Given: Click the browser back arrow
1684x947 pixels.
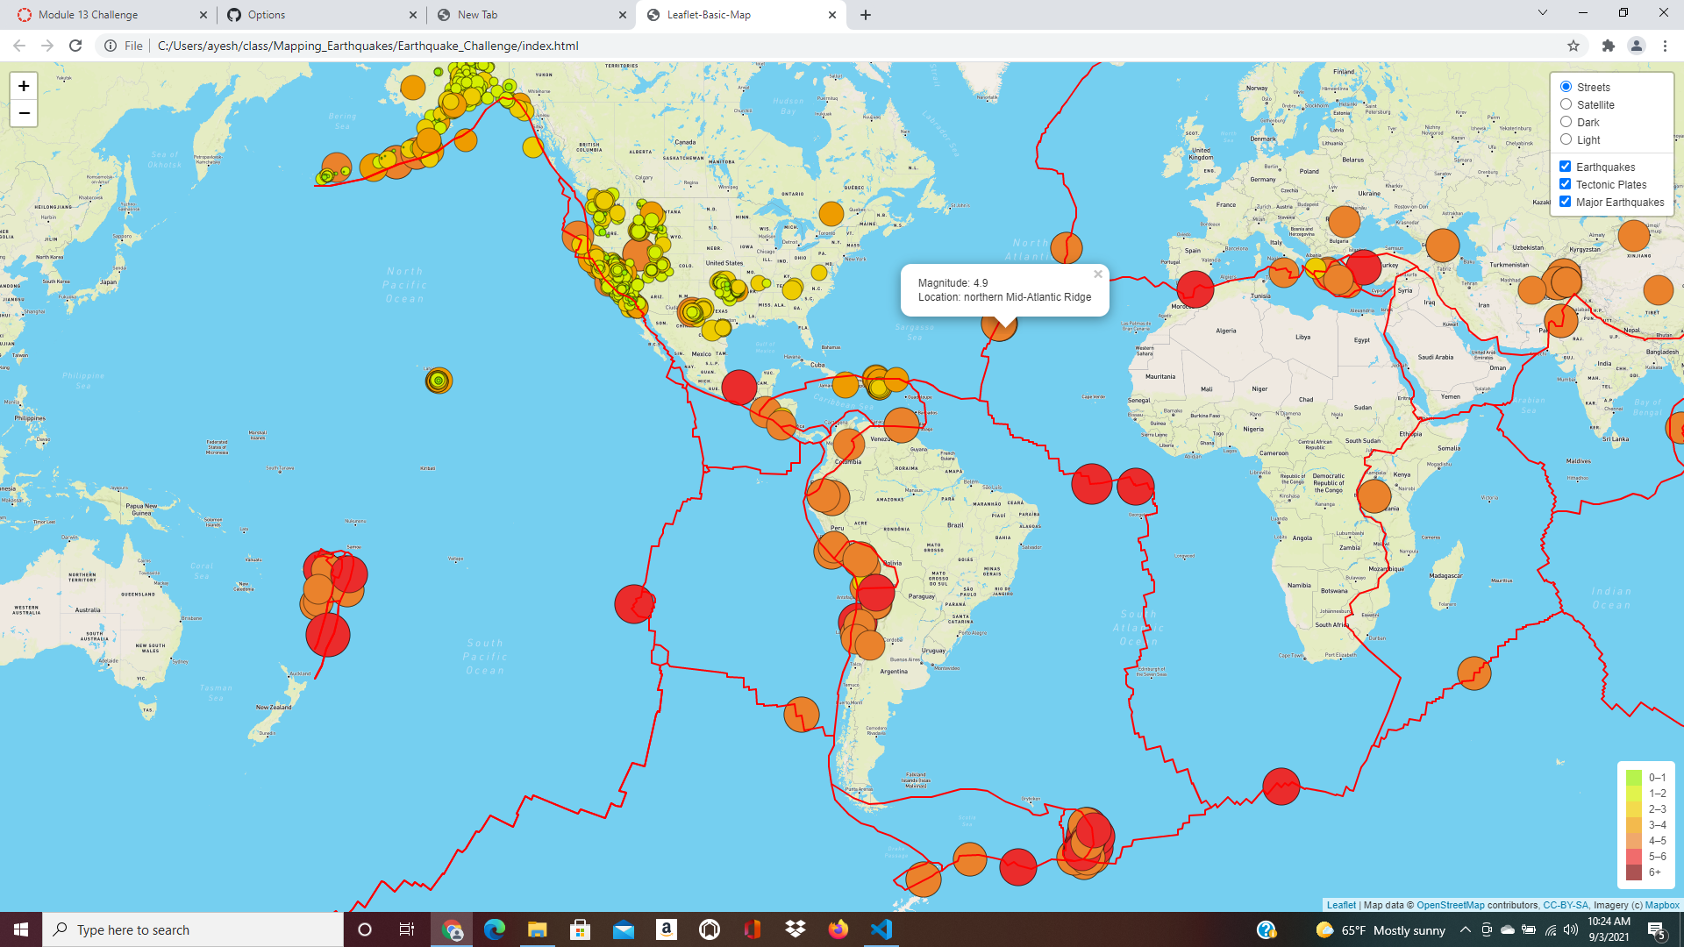Looking at the screenshot, I should point(18,46).
